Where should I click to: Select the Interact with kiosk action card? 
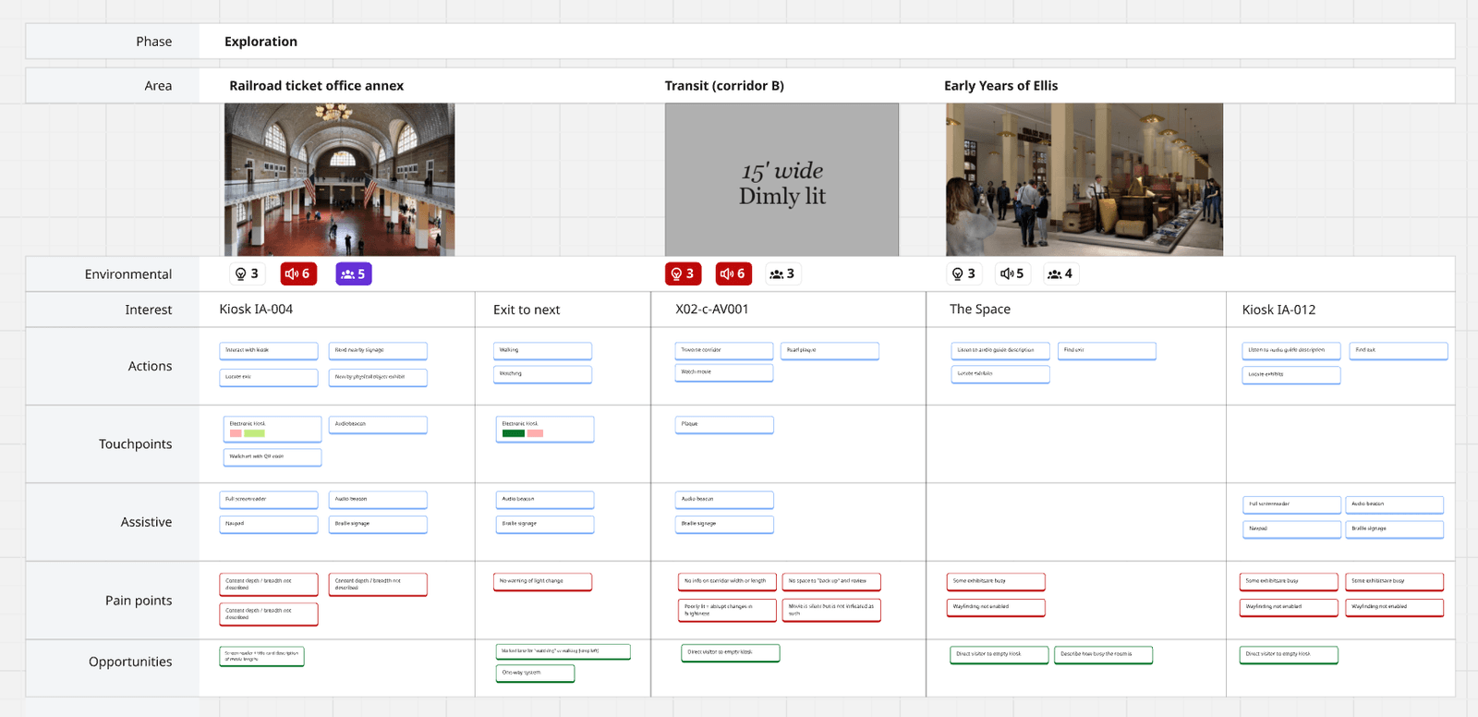[x=269, y=351]
